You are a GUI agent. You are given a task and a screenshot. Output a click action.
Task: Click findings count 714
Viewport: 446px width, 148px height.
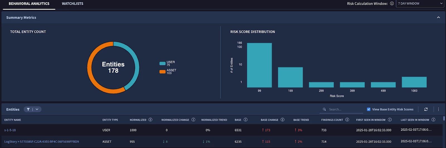(x=324, y=142)
